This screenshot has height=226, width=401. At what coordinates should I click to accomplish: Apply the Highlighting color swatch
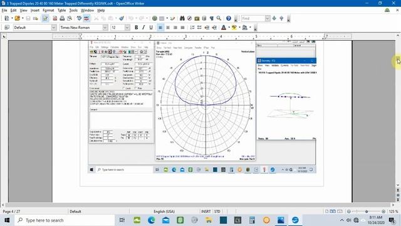tap(234, 28)
